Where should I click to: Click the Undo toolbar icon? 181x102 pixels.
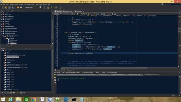pos(18,8)
